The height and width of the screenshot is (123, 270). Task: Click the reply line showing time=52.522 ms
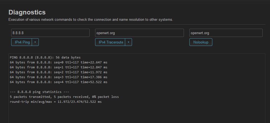[58, 82]
